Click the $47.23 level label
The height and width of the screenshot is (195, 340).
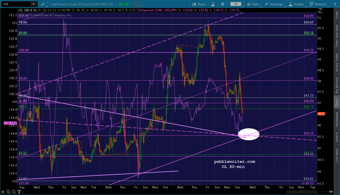[308, 96]
